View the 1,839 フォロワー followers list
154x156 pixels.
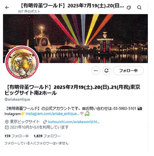(47, 136)
